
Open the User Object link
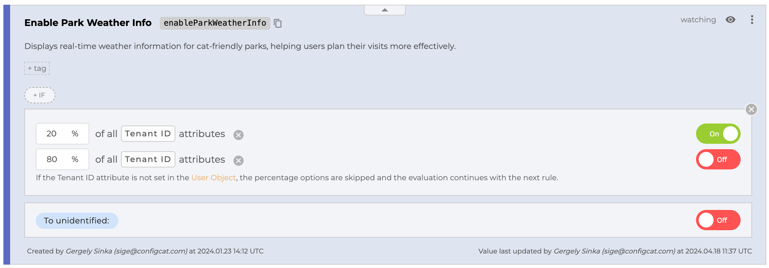coord(213,178)
